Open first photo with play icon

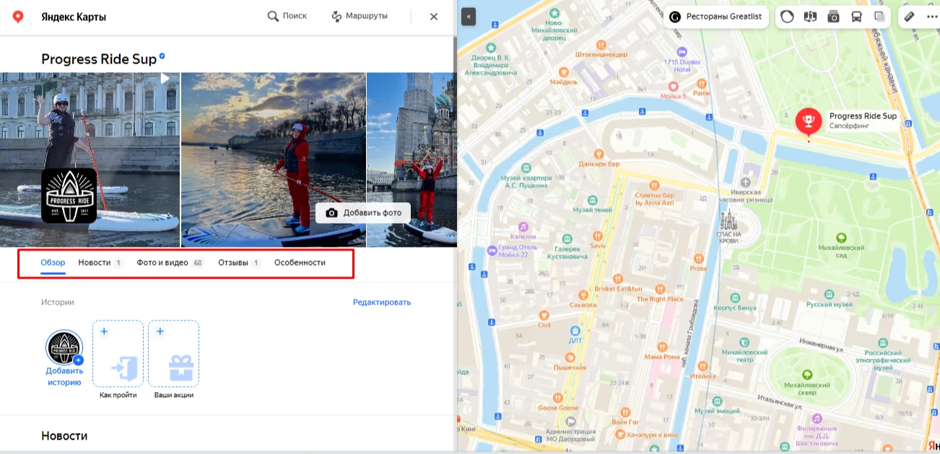(x=90, y=160)
